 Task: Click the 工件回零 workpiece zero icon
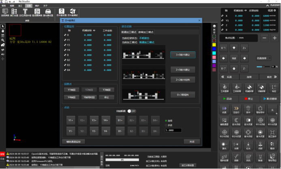point(237,88)
